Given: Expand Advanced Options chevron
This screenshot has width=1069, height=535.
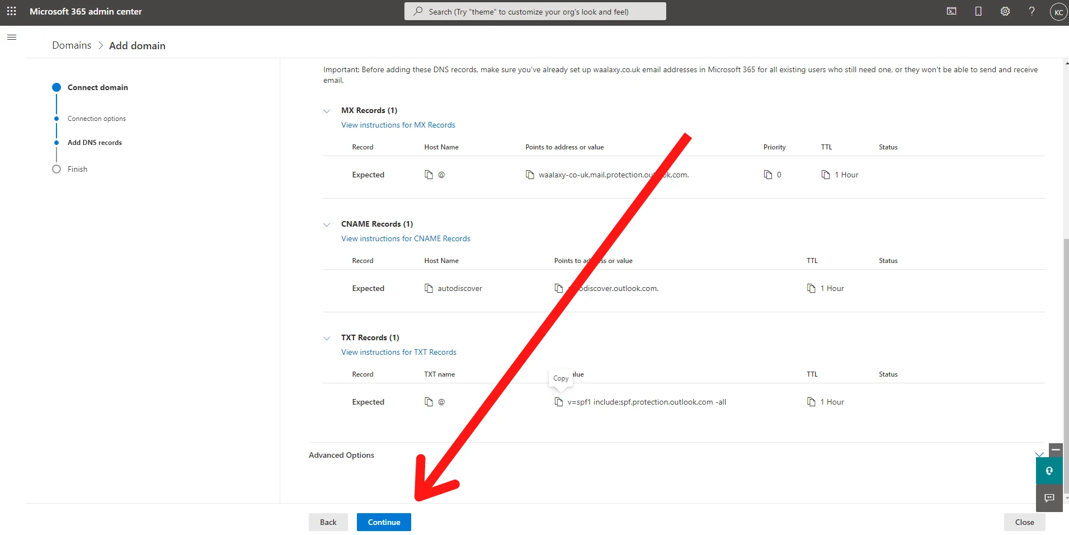Looking at the screenshot, I should click(x=1039, y=454).
